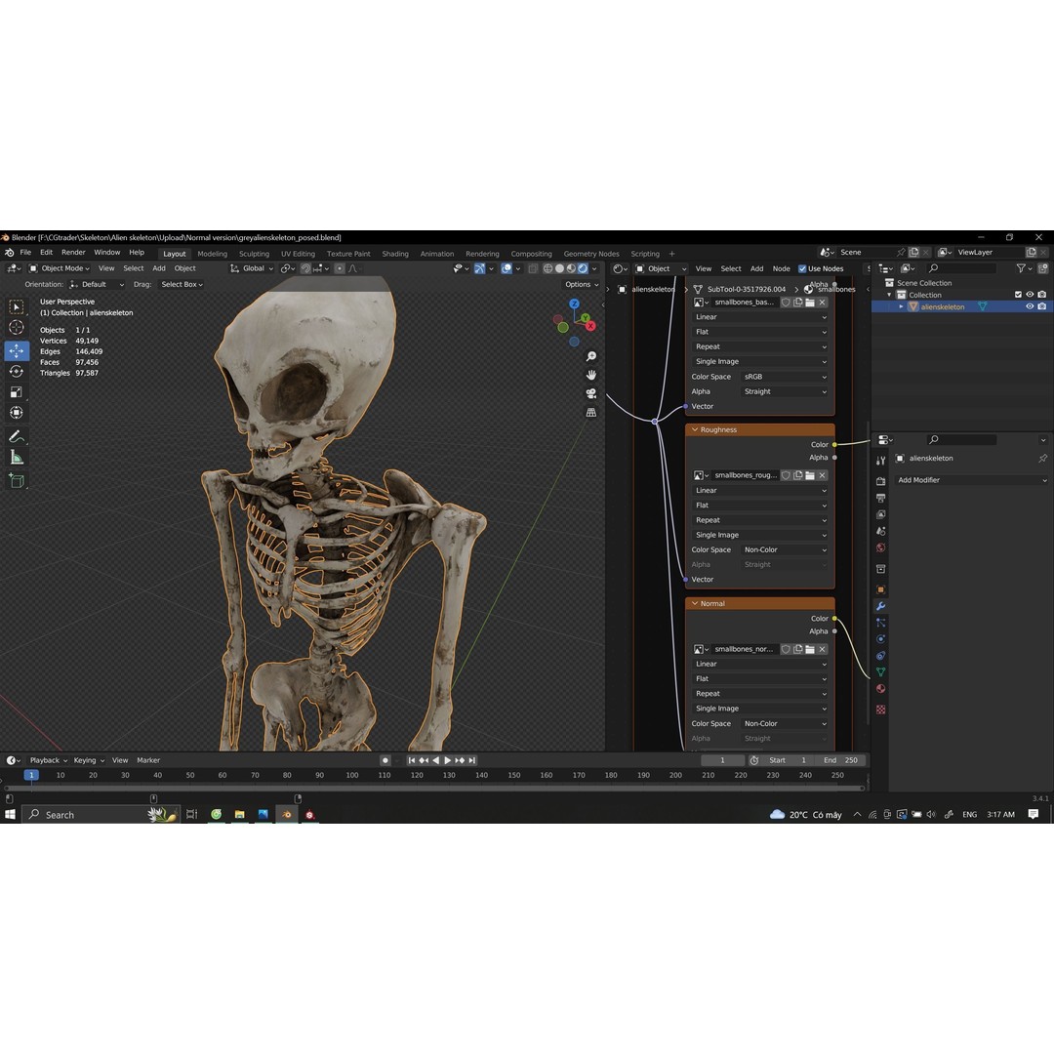Viewport: 1054px width, 1054px height.
Task: Open the Drag Select Box dropdown
Action: click(182, 284)
